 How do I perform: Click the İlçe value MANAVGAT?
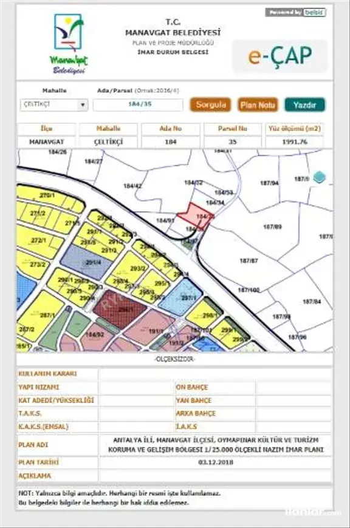(47, 142)
